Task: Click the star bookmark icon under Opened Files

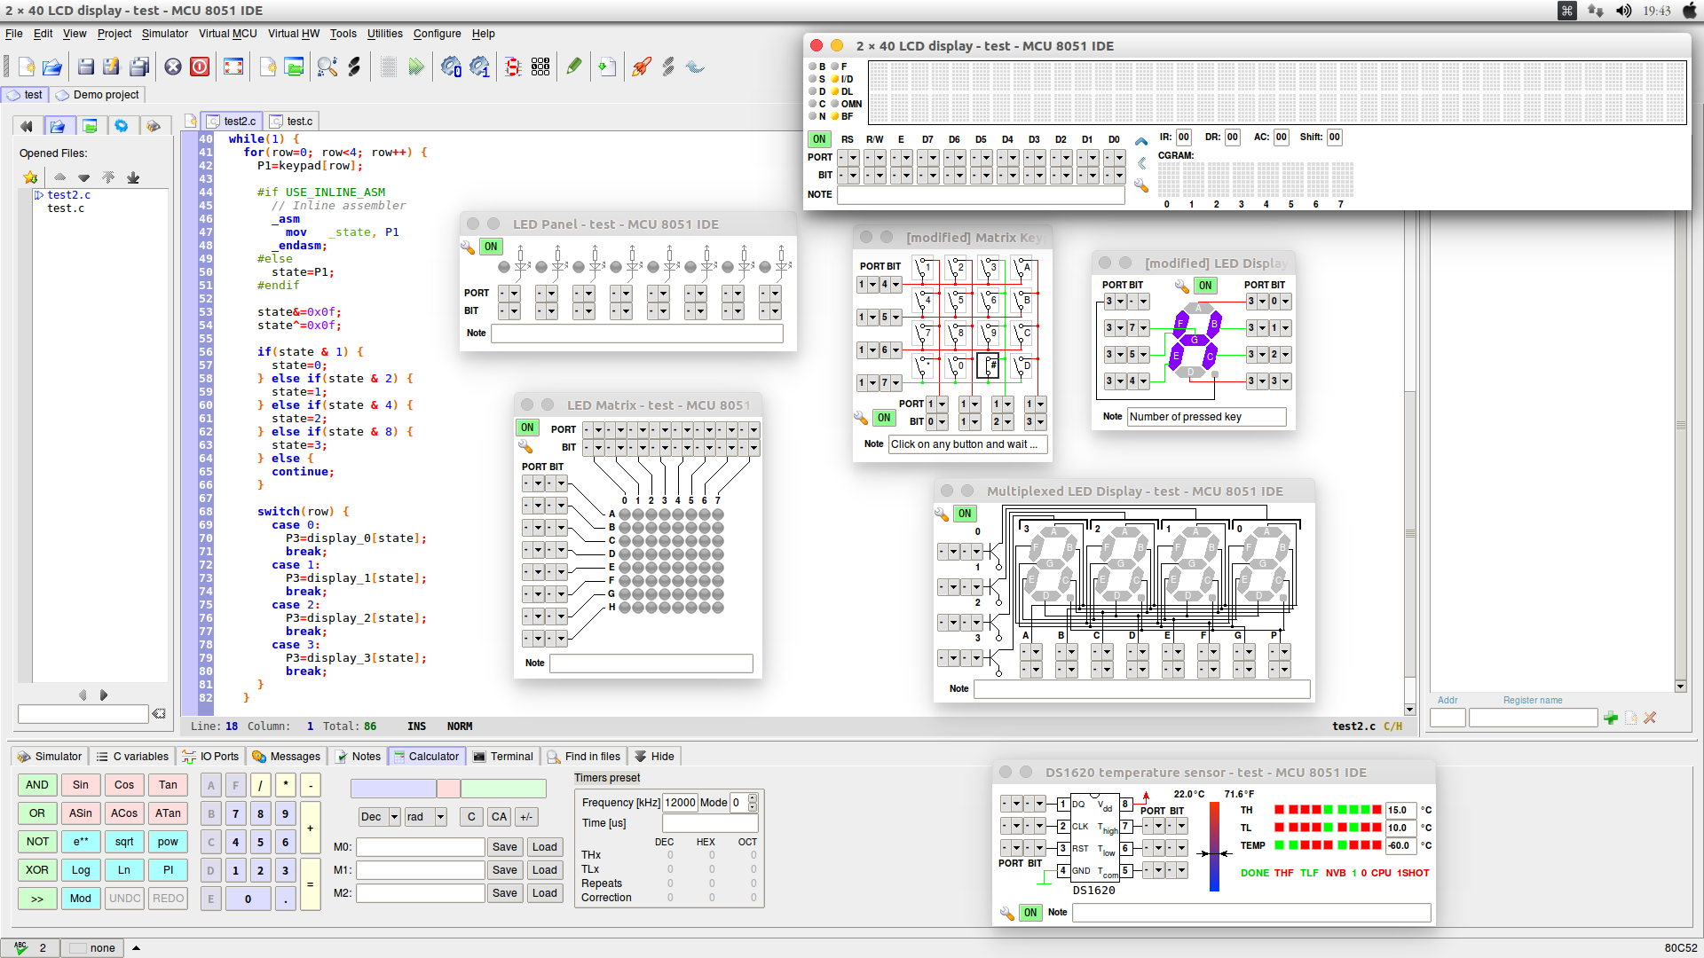Action: click(30, 177)
